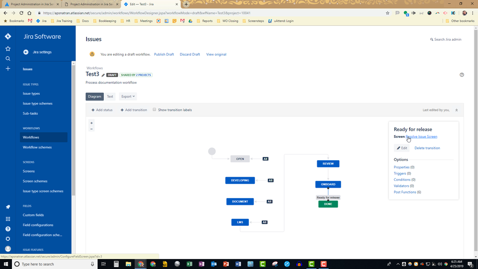Switch to Text view tab
The image size is (478, 269).
coord(110,96)
